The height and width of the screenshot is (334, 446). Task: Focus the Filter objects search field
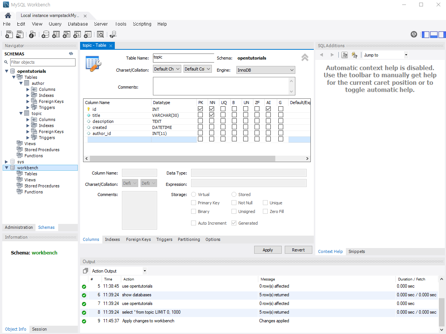coord(43,62)
